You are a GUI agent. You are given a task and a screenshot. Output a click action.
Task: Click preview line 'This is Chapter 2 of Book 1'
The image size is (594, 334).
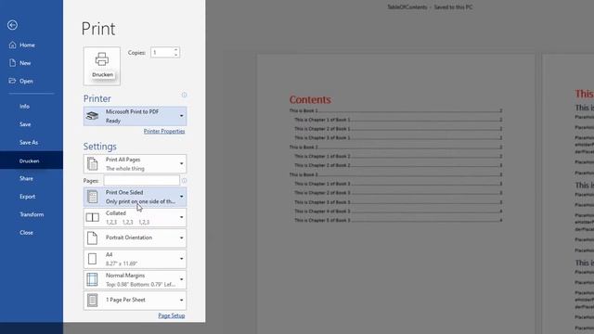(x=398, y=129)
